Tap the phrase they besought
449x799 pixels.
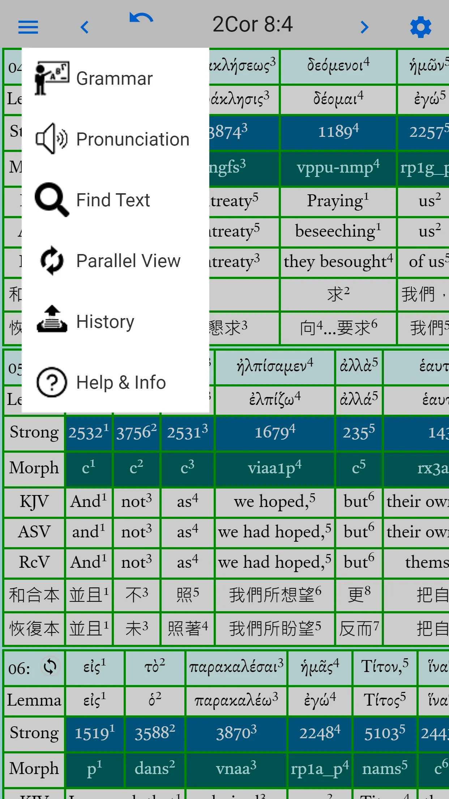click(x=338, y=262)
